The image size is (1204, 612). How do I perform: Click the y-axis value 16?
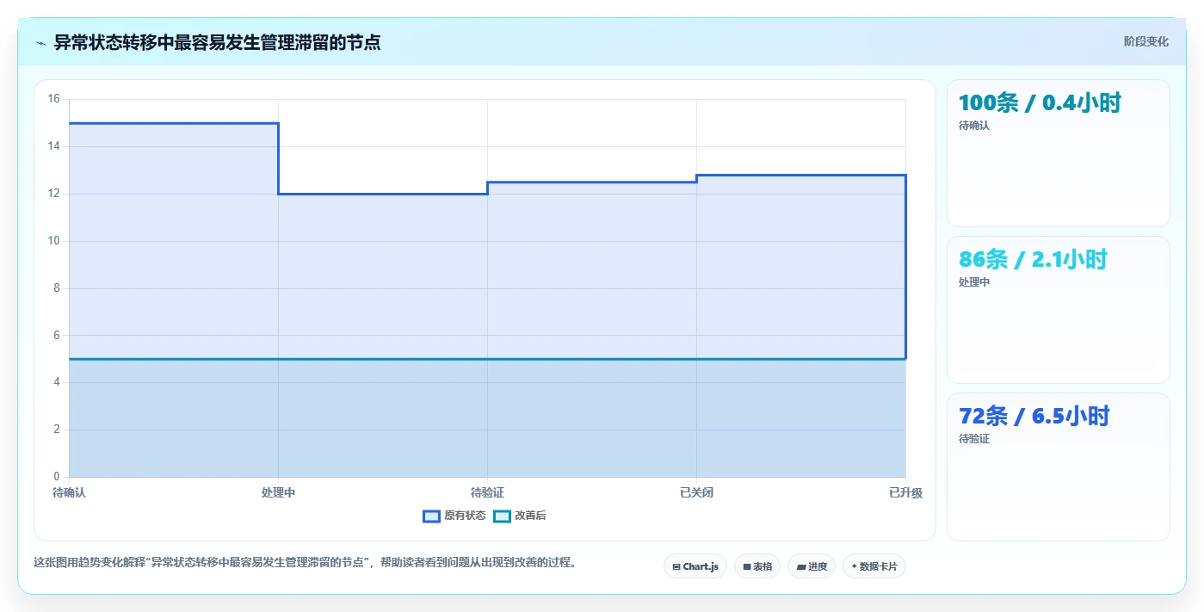(53, 99)
